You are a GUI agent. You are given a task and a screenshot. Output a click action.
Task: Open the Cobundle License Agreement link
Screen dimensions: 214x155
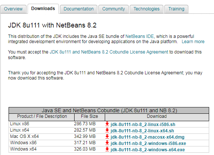109,52
